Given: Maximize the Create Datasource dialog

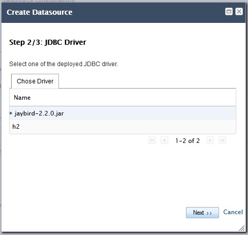Looking at the screenshot, I should 229,12.
